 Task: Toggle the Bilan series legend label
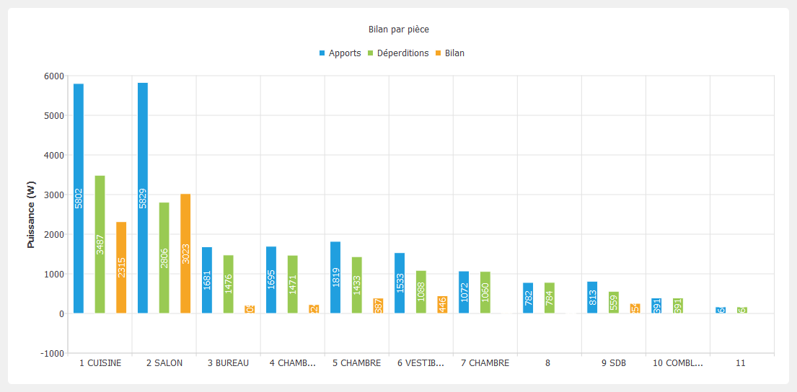coord(454,53)
